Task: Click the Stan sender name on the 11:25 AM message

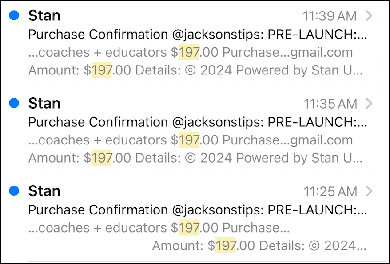Action: (44, 191)
